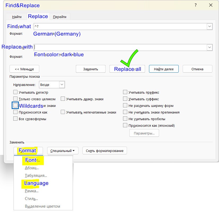Check "Не учитывать пробелы" option
Image resolution: width=219 pixels, height=214 pixels.
pyautogui.click(x=125, y=119)
